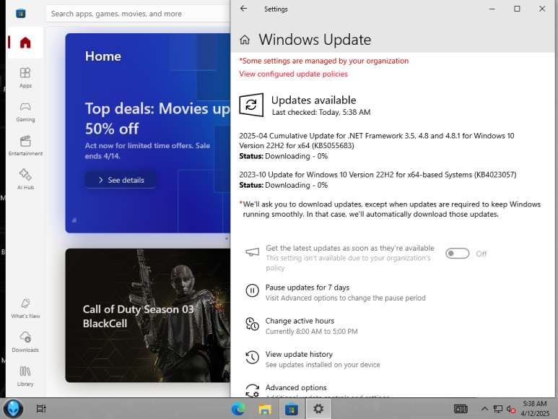The image size is (558, 419).
Task: Click the update history icon
Action: point(253,358)
